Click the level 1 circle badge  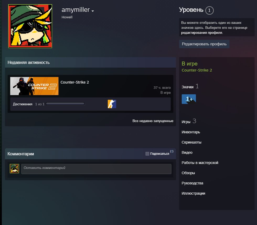tap(209, 10)
